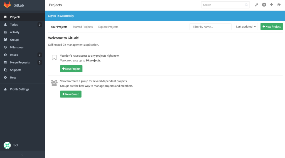Click the outlined bookmark icon beside project message

[x=54, y=57]
